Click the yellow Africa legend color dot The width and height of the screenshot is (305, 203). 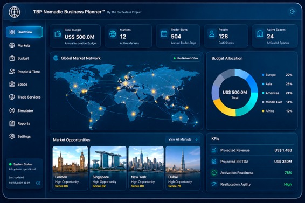point(263,111)
